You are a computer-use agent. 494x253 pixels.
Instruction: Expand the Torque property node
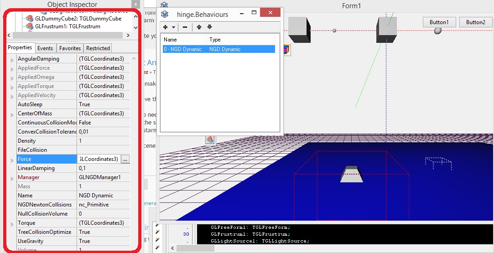tap(12, 224)
